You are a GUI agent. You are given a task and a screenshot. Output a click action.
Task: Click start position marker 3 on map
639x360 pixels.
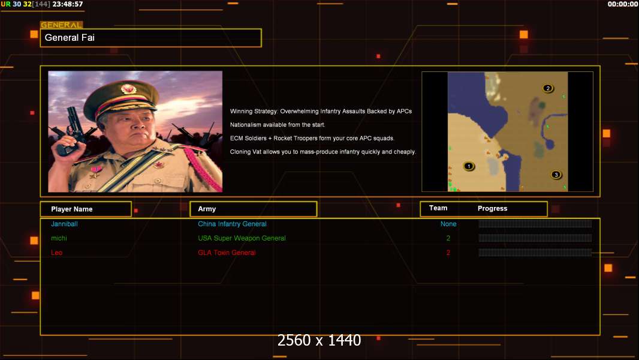(x=556, y=175)
